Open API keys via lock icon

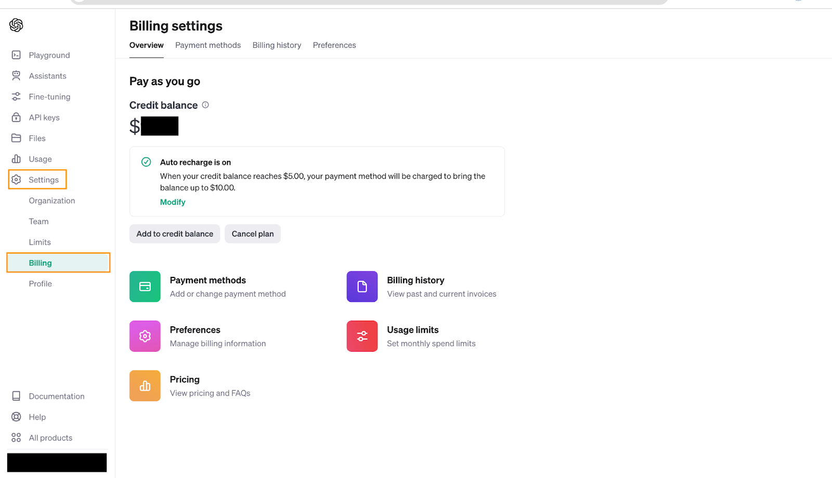coord(16,117)
